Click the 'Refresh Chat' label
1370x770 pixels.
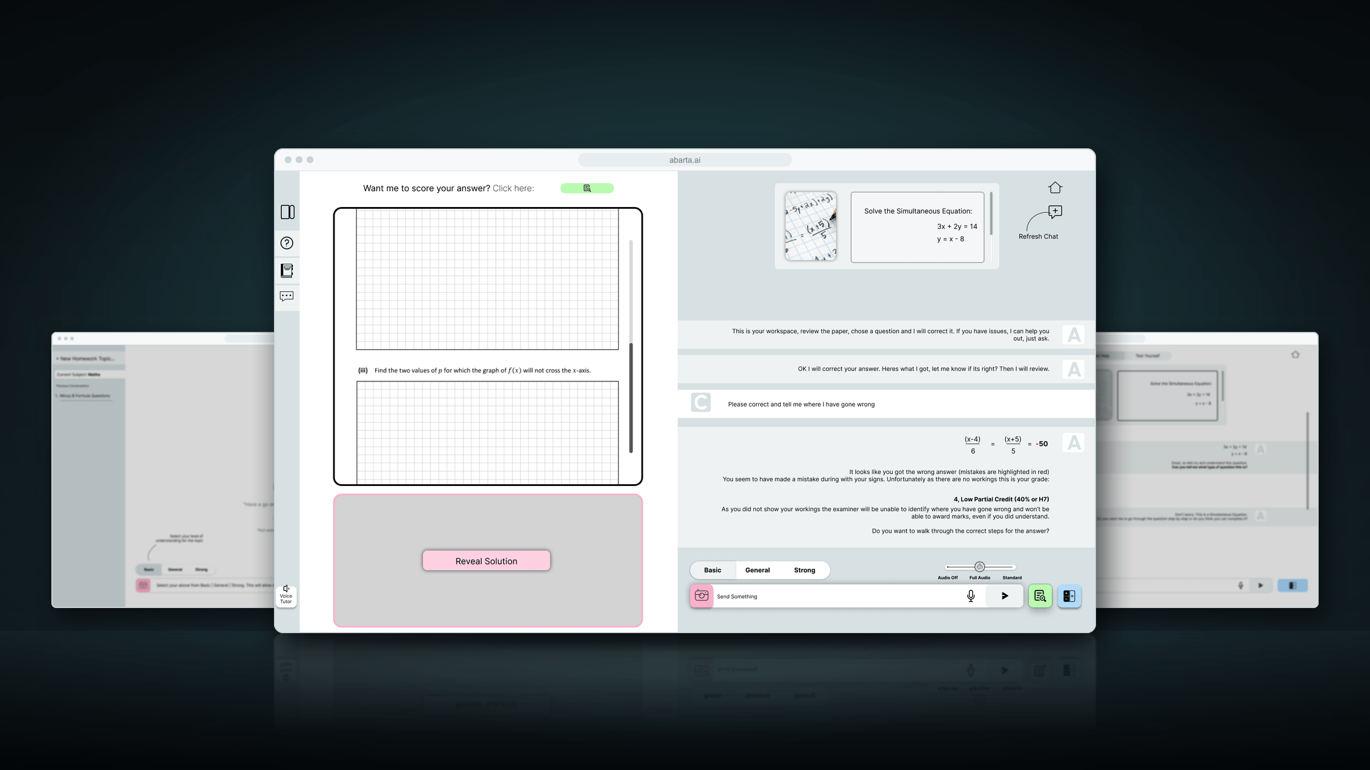click(x=1038, y=237)
